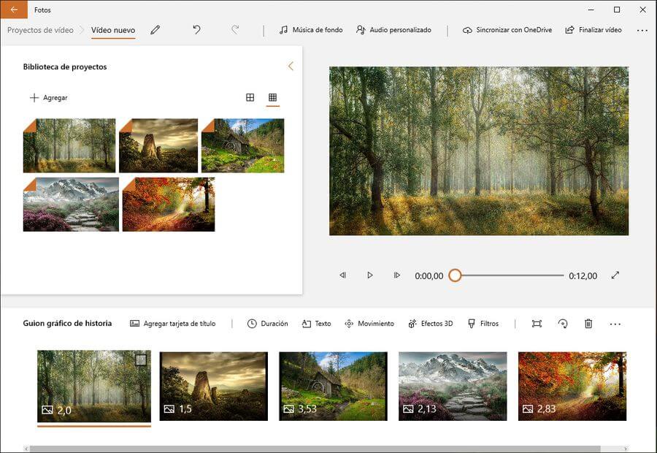Select the forest photo in the library
Image resolution: width=657 pixels, height=453 pixels.
[x=69, y=145]
